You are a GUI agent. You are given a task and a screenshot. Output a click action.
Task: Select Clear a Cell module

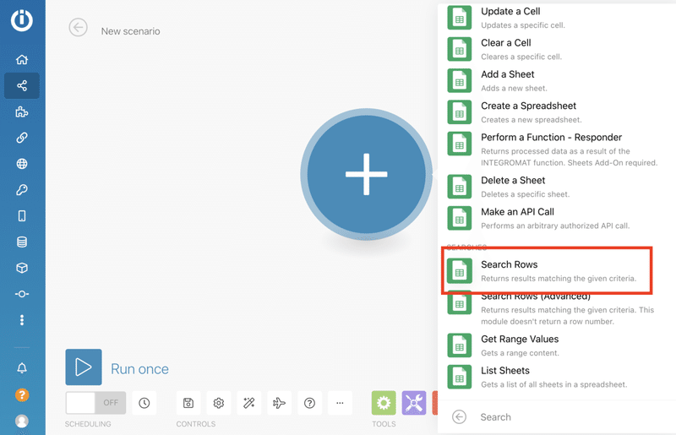click(557, 49)
